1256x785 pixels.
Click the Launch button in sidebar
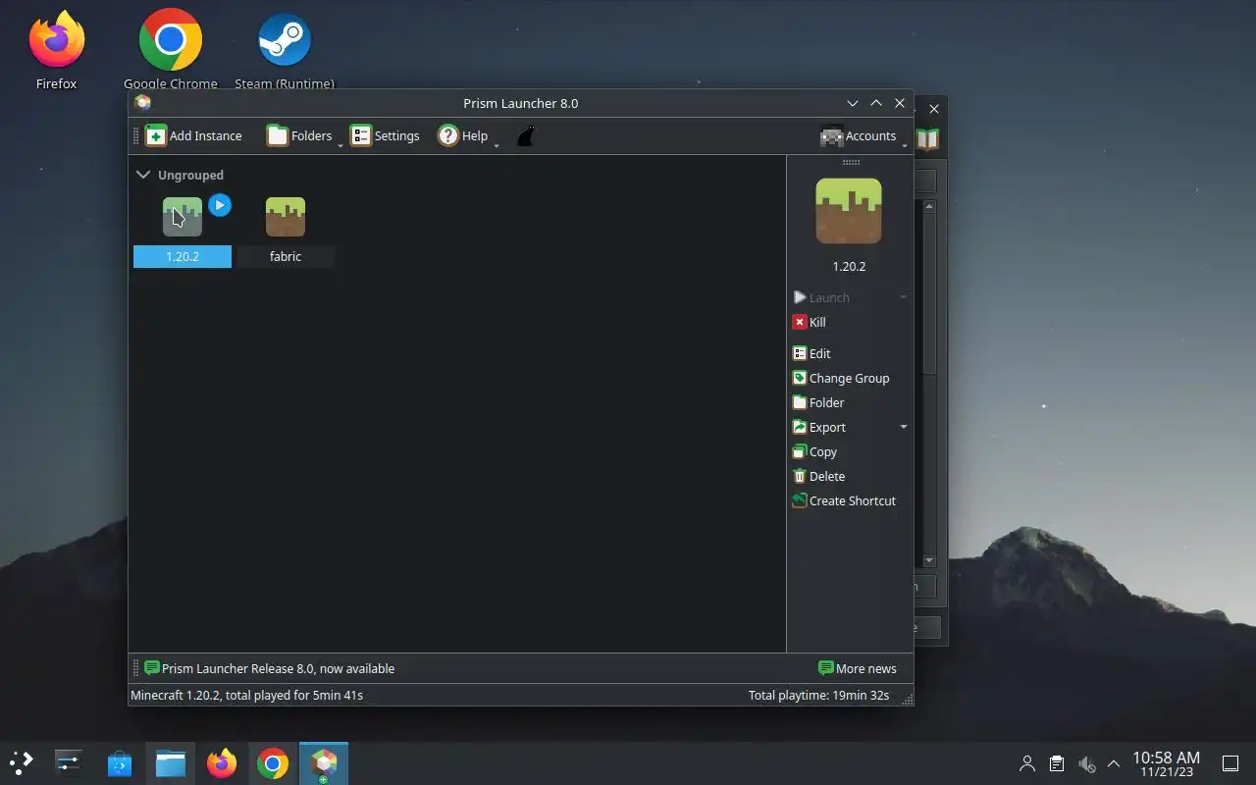click(x=821, y=297)
